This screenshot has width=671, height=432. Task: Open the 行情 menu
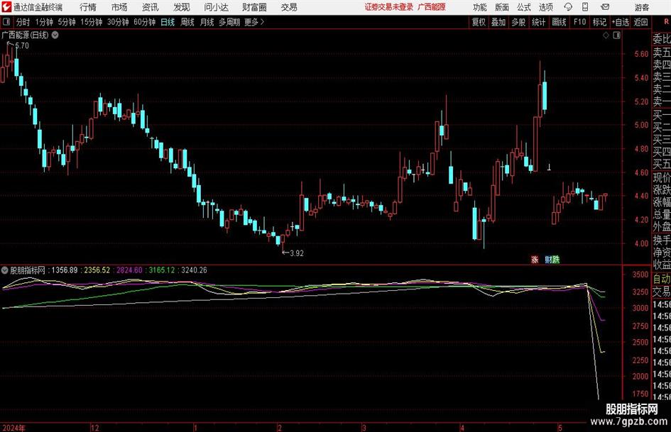tap(88, 7)
